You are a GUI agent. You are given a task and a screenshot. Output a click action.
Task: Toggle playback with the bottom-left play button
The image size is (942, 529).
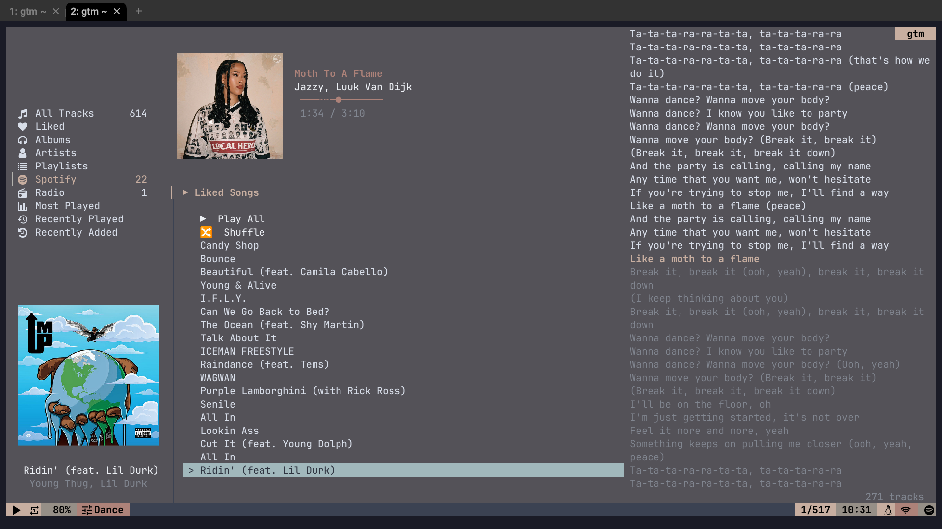tap(16, 510)
